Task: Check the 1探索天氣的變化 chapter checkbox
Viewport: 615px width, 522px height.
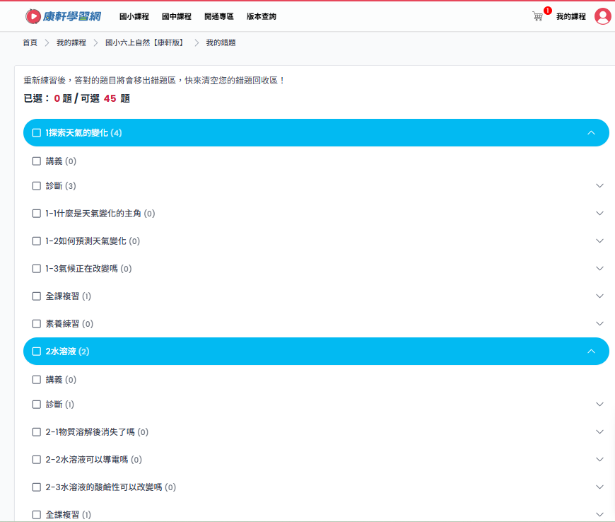Action: coord(37,133)
